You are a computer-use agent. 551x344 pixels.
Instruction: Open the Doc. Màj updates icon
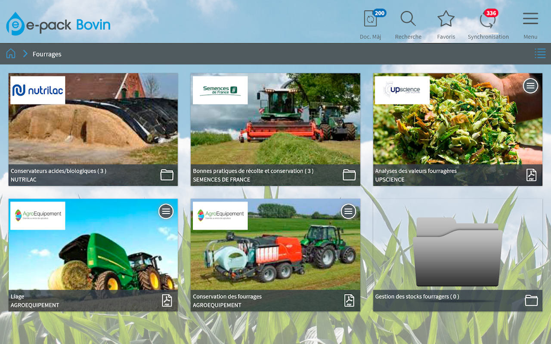pos(370,20)
